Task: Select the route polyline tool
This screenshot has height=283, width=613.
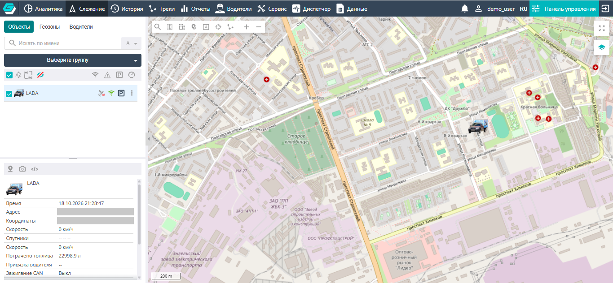Action: [230, 27]
